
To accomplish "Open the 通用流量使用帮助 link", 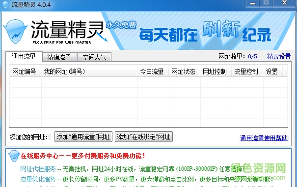I will coord(264,138).
